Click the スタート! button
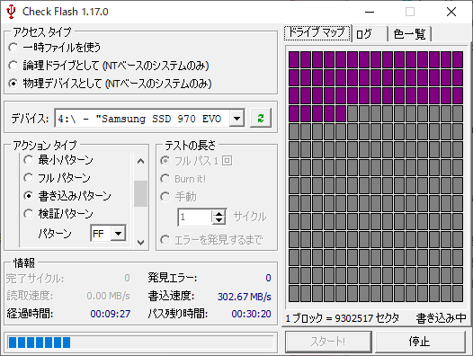473x356 pixels. [328, 342]
